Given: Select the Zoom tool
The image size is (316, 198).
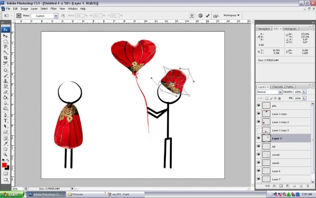Looking at the screenshot, I should 5,155.
